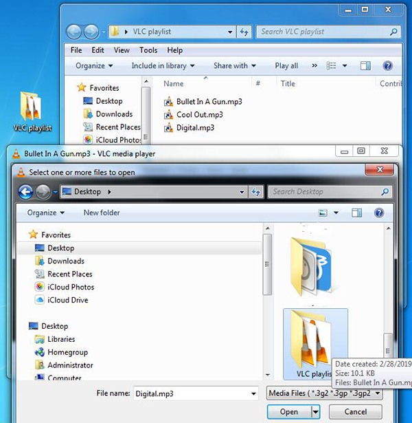Click New folder in open dialog
Viewport: 412px width, 423px height.
(102, 213)
